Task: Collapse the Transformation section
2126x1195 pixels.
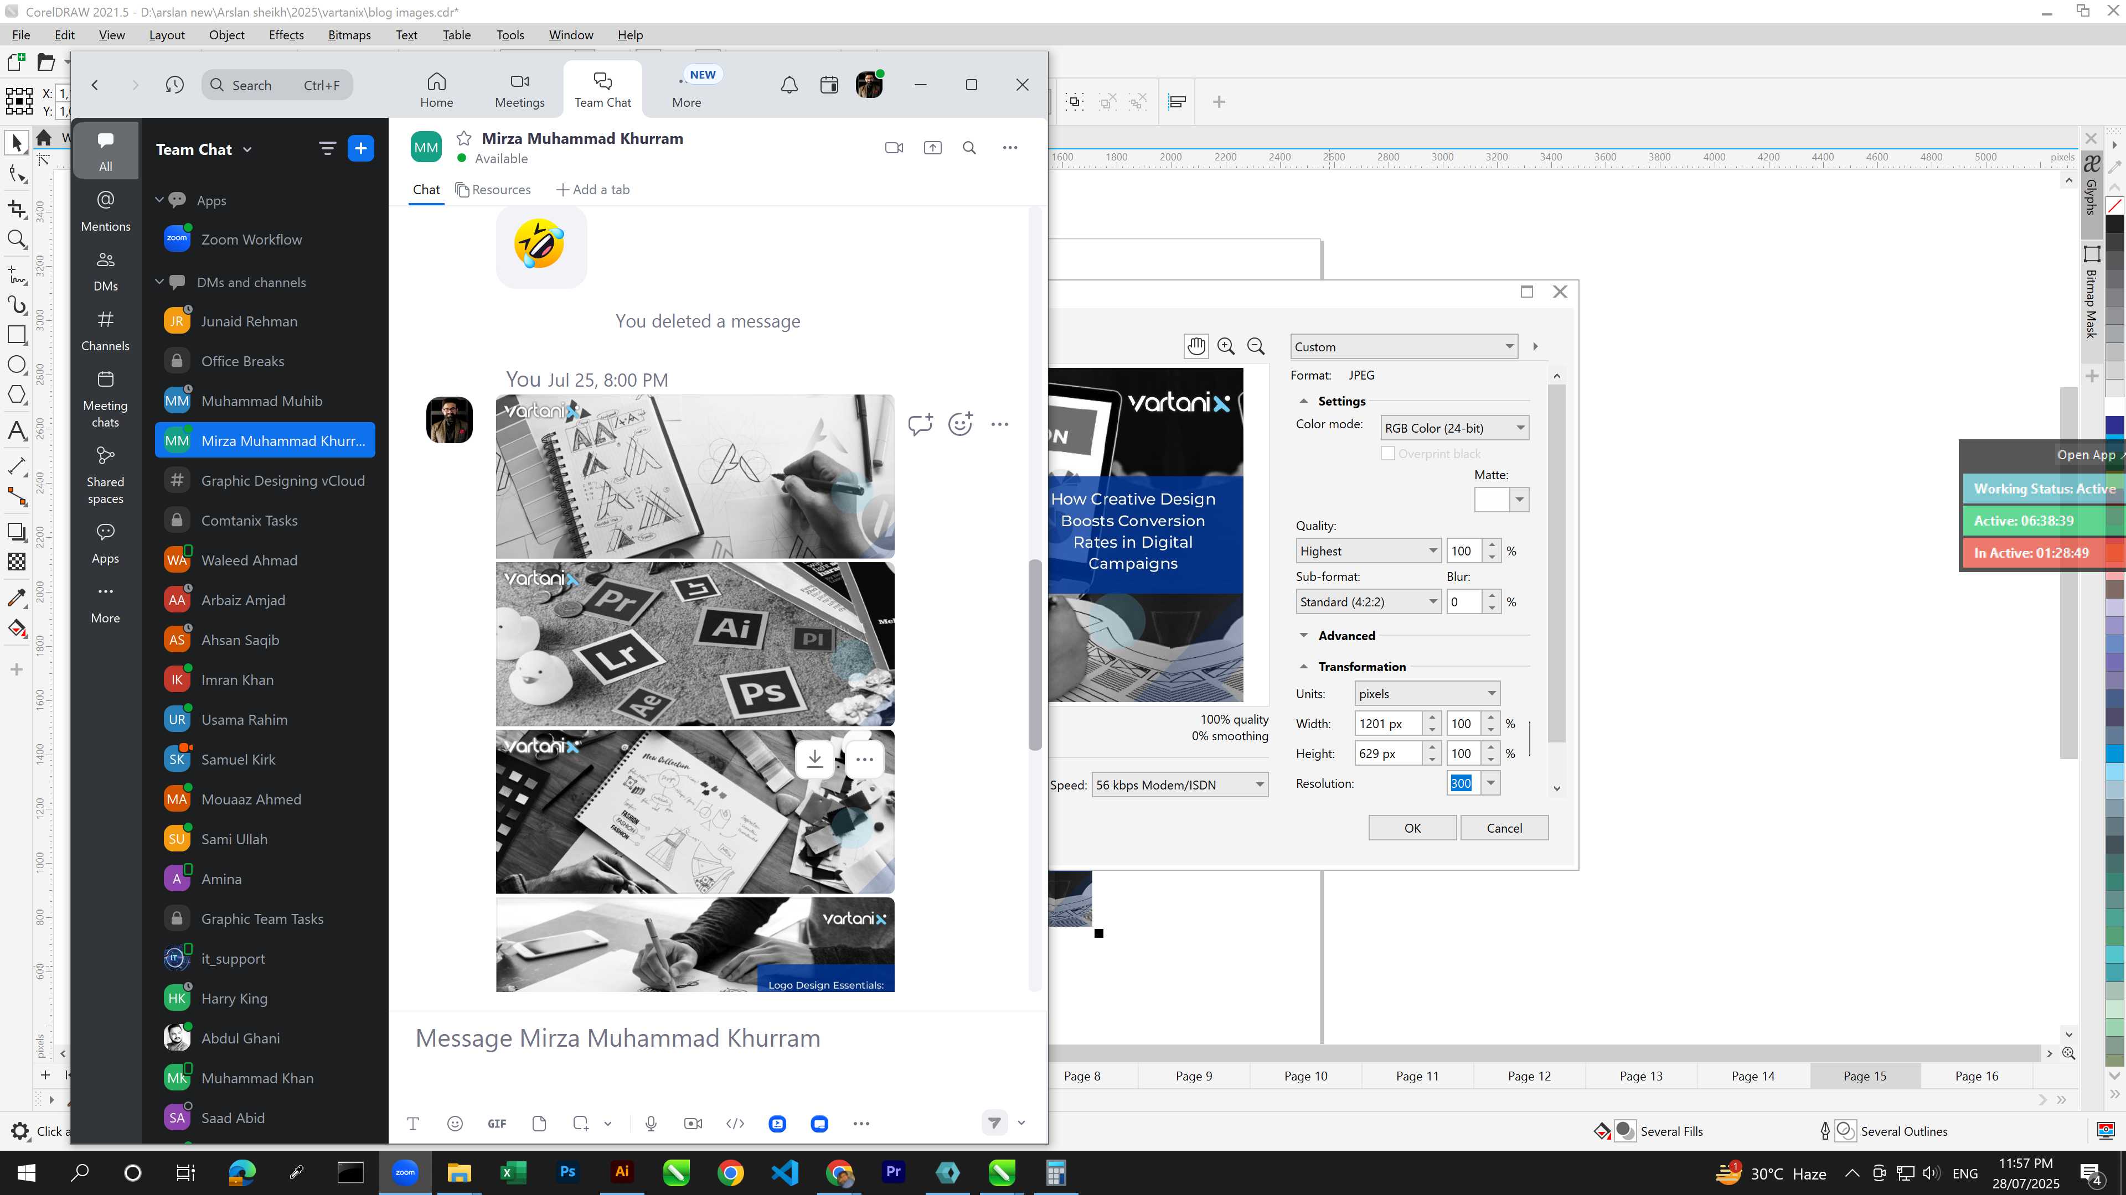Action: 1303,666
